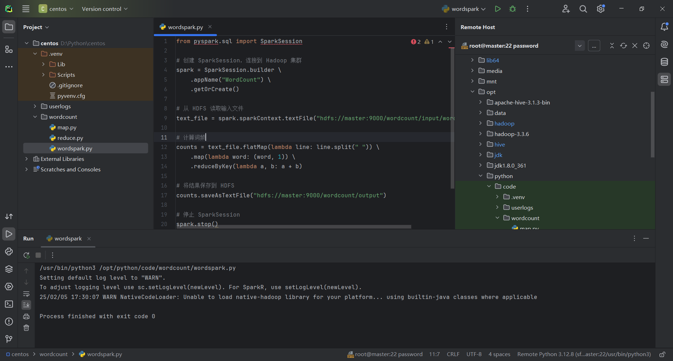Viewport: 673px width, 361px height.
Task: Print the console output
Action: click(26, 316)
